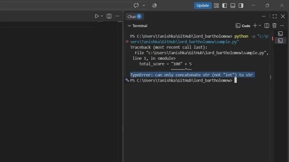Click the terminal scrollbar thumb

(271, 77)
